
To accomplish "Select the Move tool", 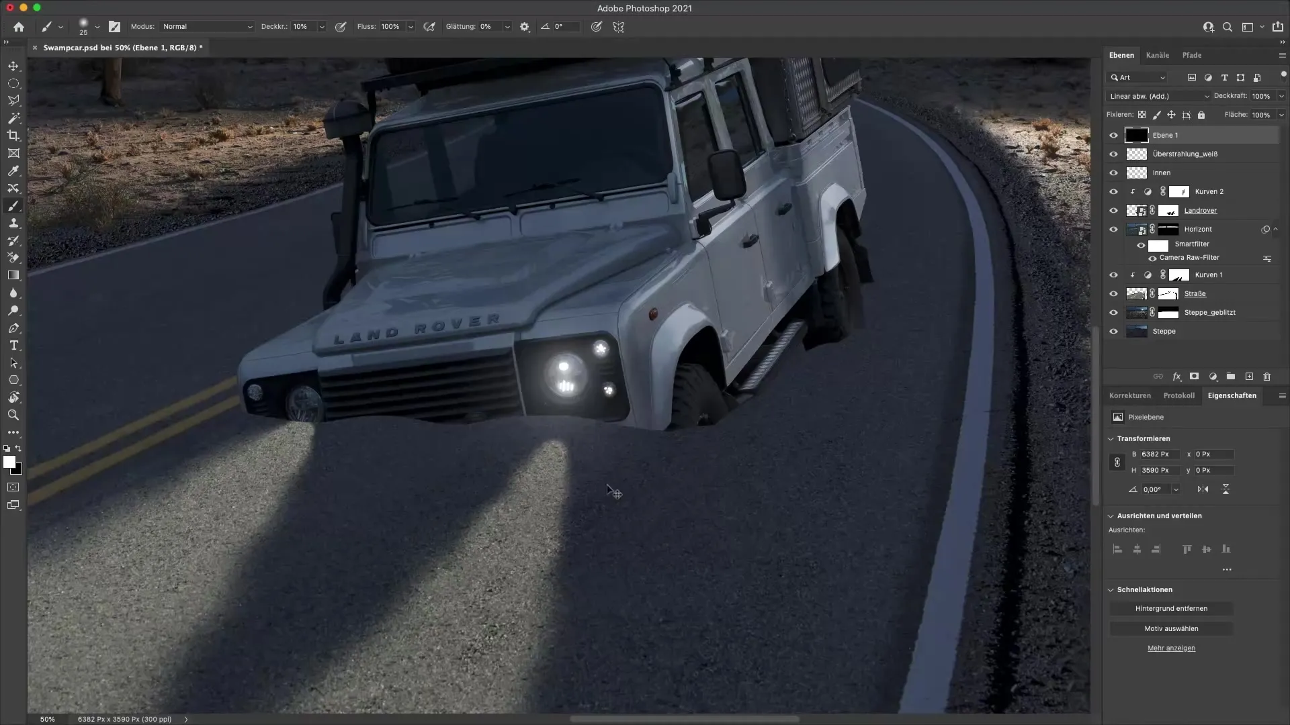I will point(13,66).
